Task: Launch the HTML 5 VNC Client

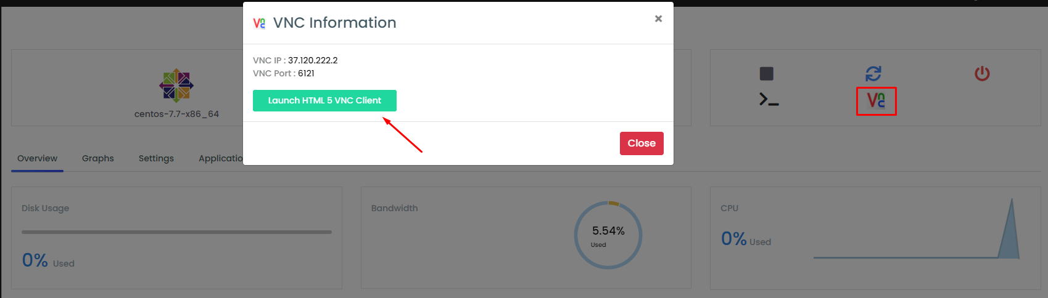Action: click(x=324, y=100)
